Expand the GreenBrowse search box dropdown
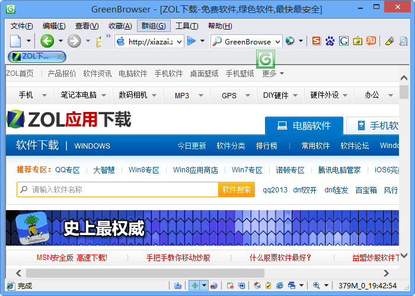 277,41
